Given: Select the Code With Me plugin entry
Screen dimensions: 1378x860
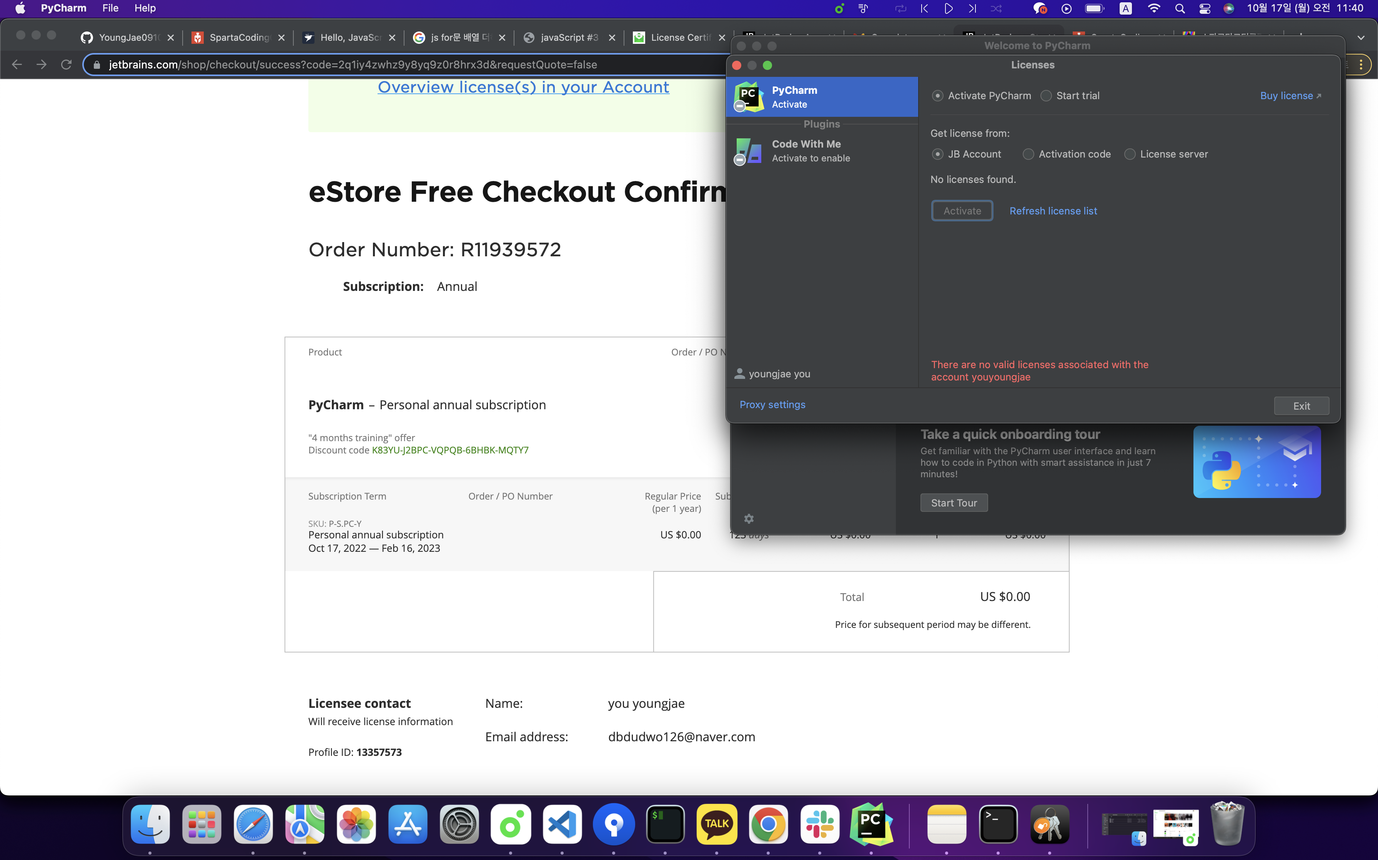Looking at the screenshot, I should point(822,151).
